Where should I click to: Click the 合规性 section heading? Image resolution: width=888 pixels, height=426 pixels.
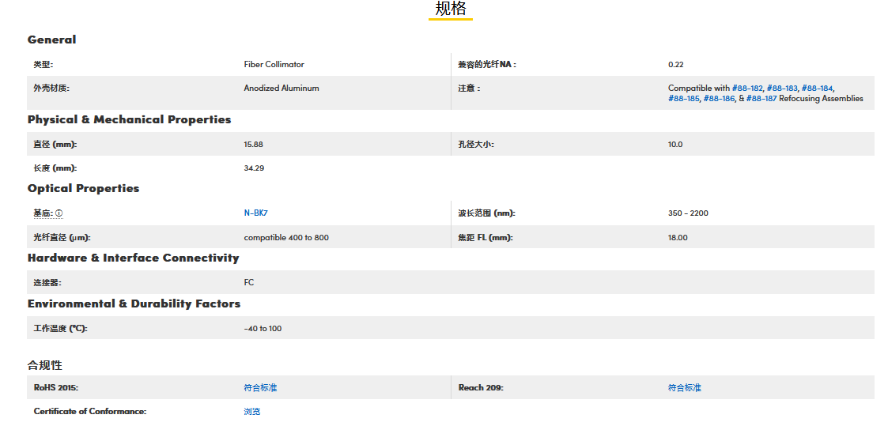(44, 365)
